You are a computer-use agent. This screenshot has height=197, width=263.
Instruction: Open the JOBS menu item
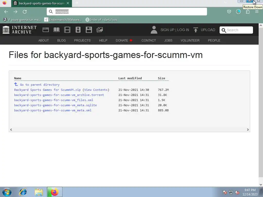point(168,40)
